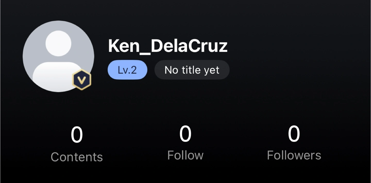
Task: Click the letter V inside the hexagon
Action: pos(82,81)
